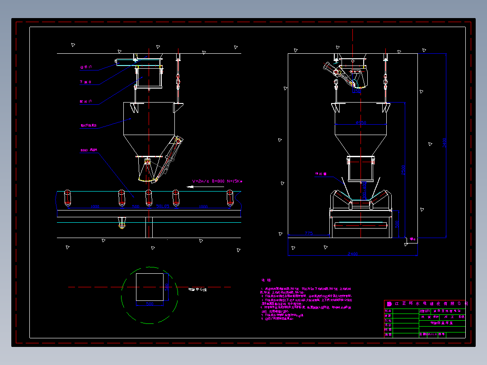Viewport: 487px width, 365px height.
Task: Pick the 500 height dimension beside the square
Action: pos(167,287)
